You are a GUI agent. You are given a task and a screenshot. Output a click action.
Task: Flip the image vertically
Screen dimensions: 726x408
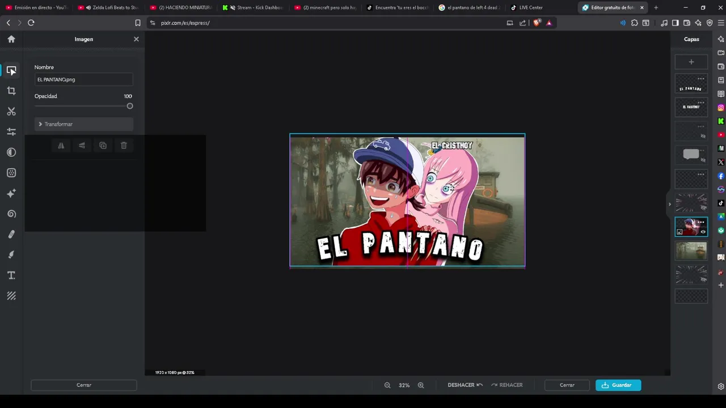[82, 146]
